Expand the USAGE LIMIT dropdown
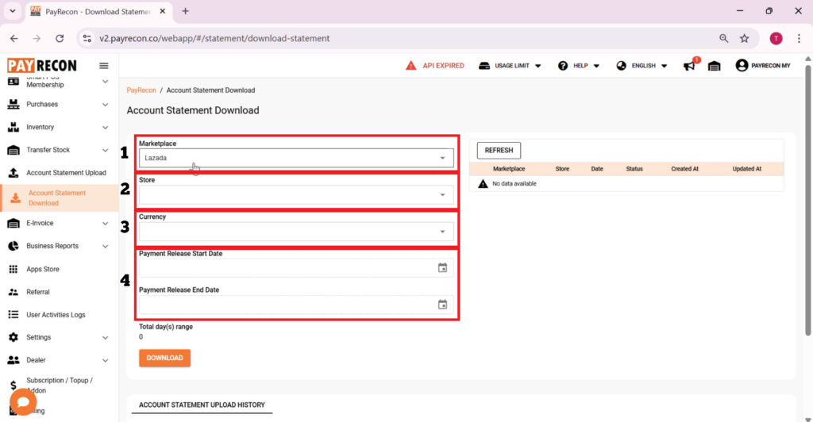 click(x=538, y=66)
